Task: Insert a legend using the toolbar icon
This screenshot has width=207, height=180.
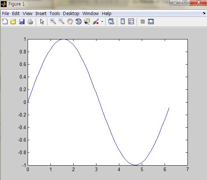Action: pyautogui.click(x=131, y=21)
